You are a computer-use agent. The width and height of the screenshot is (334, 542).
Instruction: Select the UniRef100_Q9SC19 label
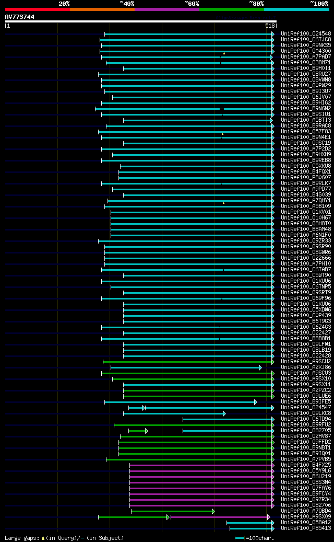(x=306, y=143)
